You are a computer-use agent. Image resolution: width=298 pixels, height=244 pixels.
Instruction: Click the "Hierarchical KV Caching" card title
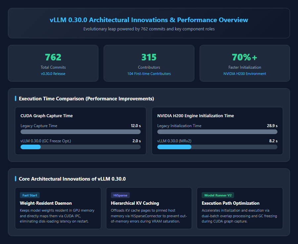135,203
